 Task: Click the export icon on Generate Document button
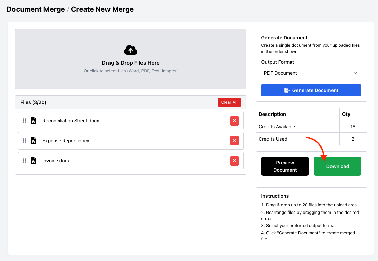click(287, 90)
